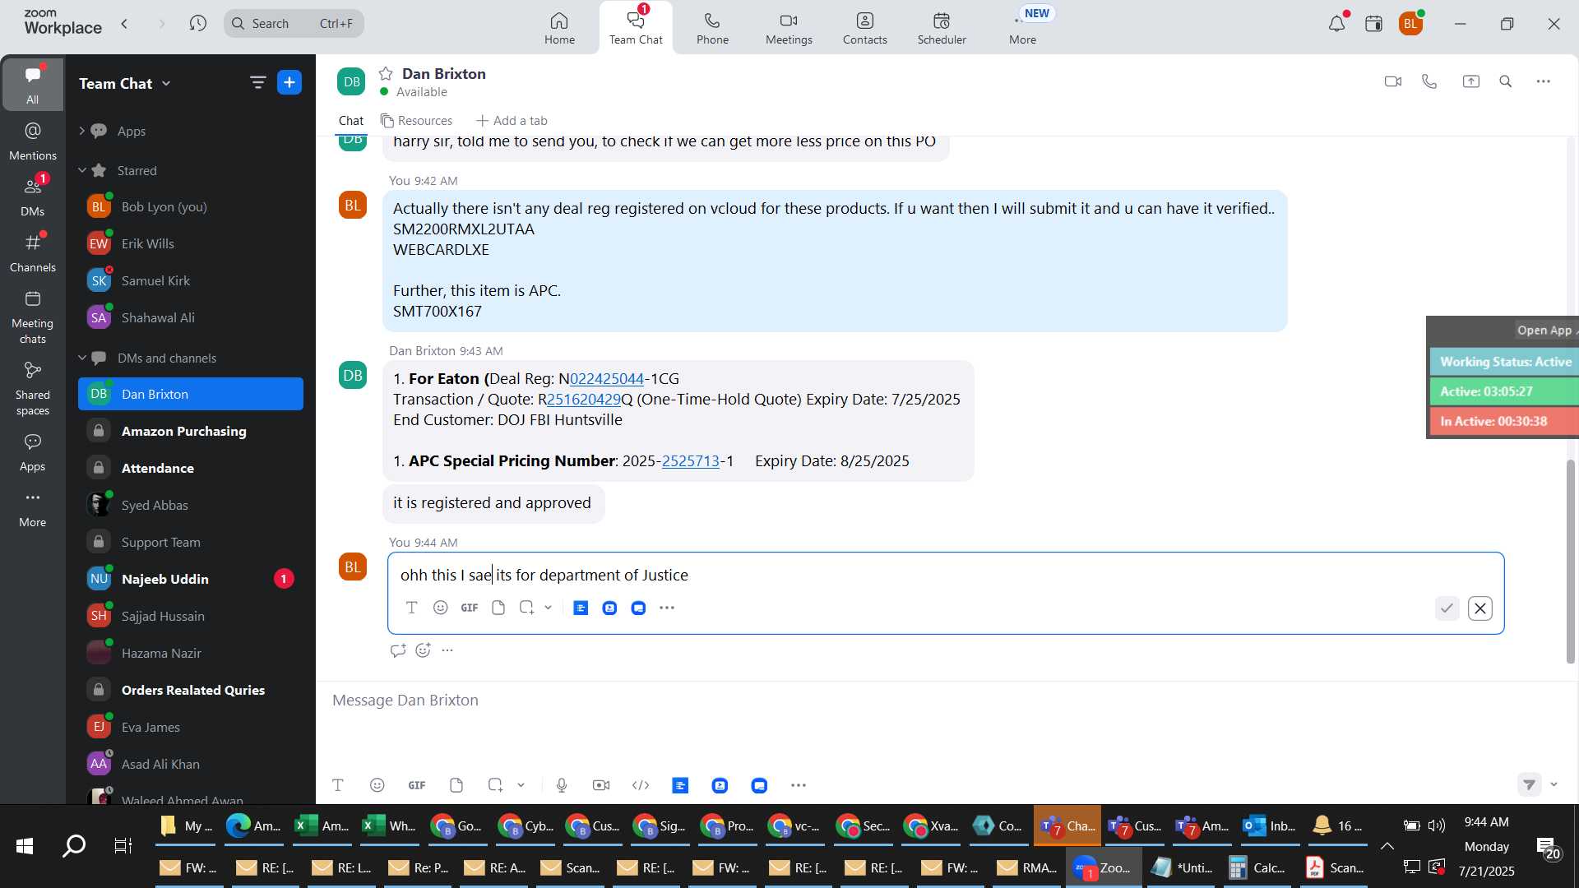Record a video message in composer
The width and height of the screenshot is (1579, 888).
click(x=601, y=785)
